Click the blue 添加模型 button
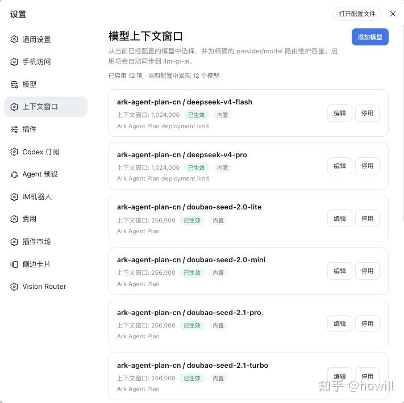The height and width of the screenshot is (403, 404). tap(370, 37)
